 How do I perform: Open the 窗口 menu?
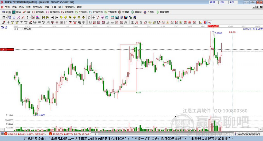[61, 7]
